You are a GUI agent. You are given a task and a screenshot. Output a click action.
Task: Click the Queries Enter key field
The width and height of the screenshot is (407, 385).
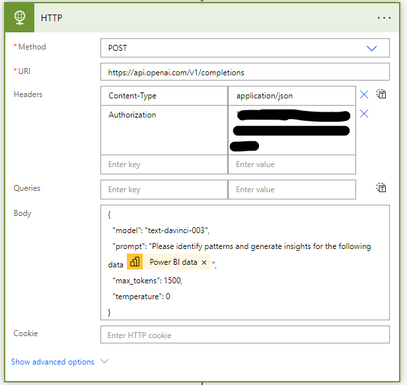click(x=165, y=190)
